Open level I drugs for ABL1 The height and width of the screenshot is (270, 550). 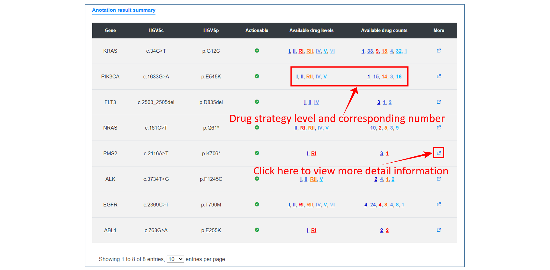tap(307, 230)
